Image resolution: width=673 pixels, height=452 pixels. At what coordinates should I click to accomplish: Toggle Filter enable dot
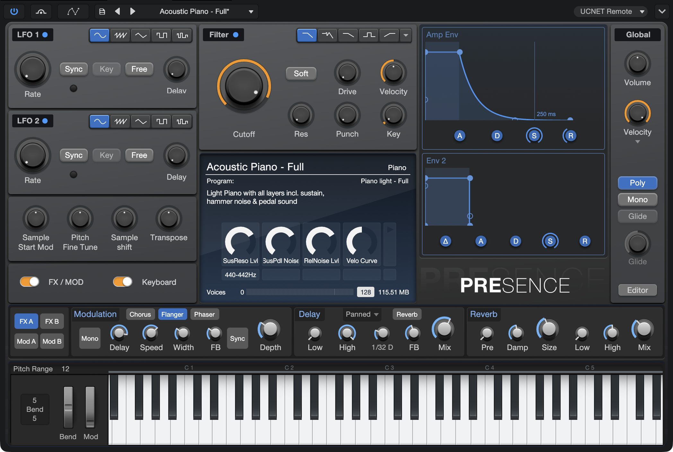pyautogui.click(x=236, y=35)
